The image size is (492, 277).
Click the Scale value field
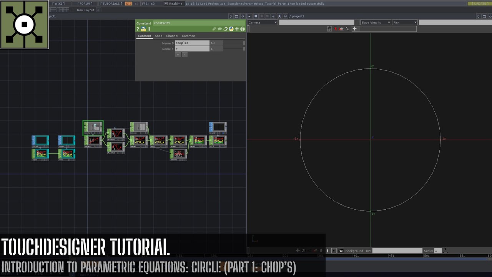click(x=438, y=251)
